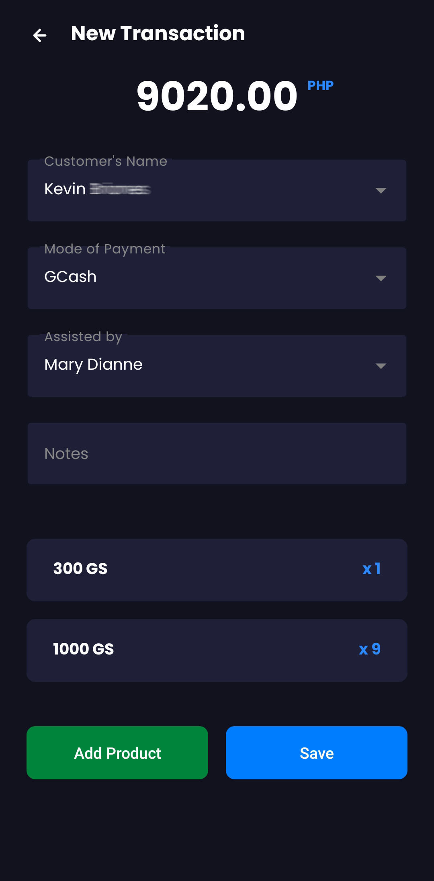Screen dimensions: 434x881
Task: Save the new transaction
Action: pos(317,753)
